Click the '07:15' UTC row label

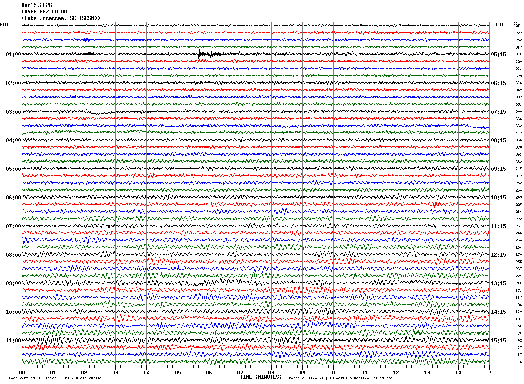(x=498, y=112)
